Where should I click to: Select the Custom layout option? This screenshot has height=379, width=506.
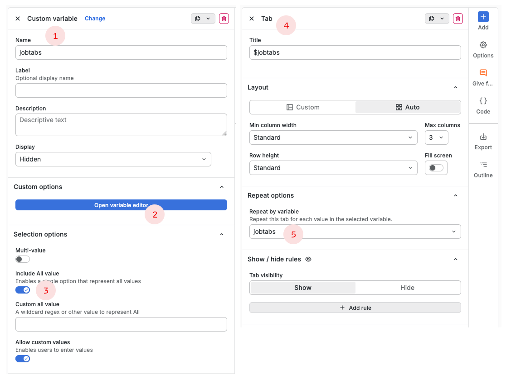pos(303,107)
